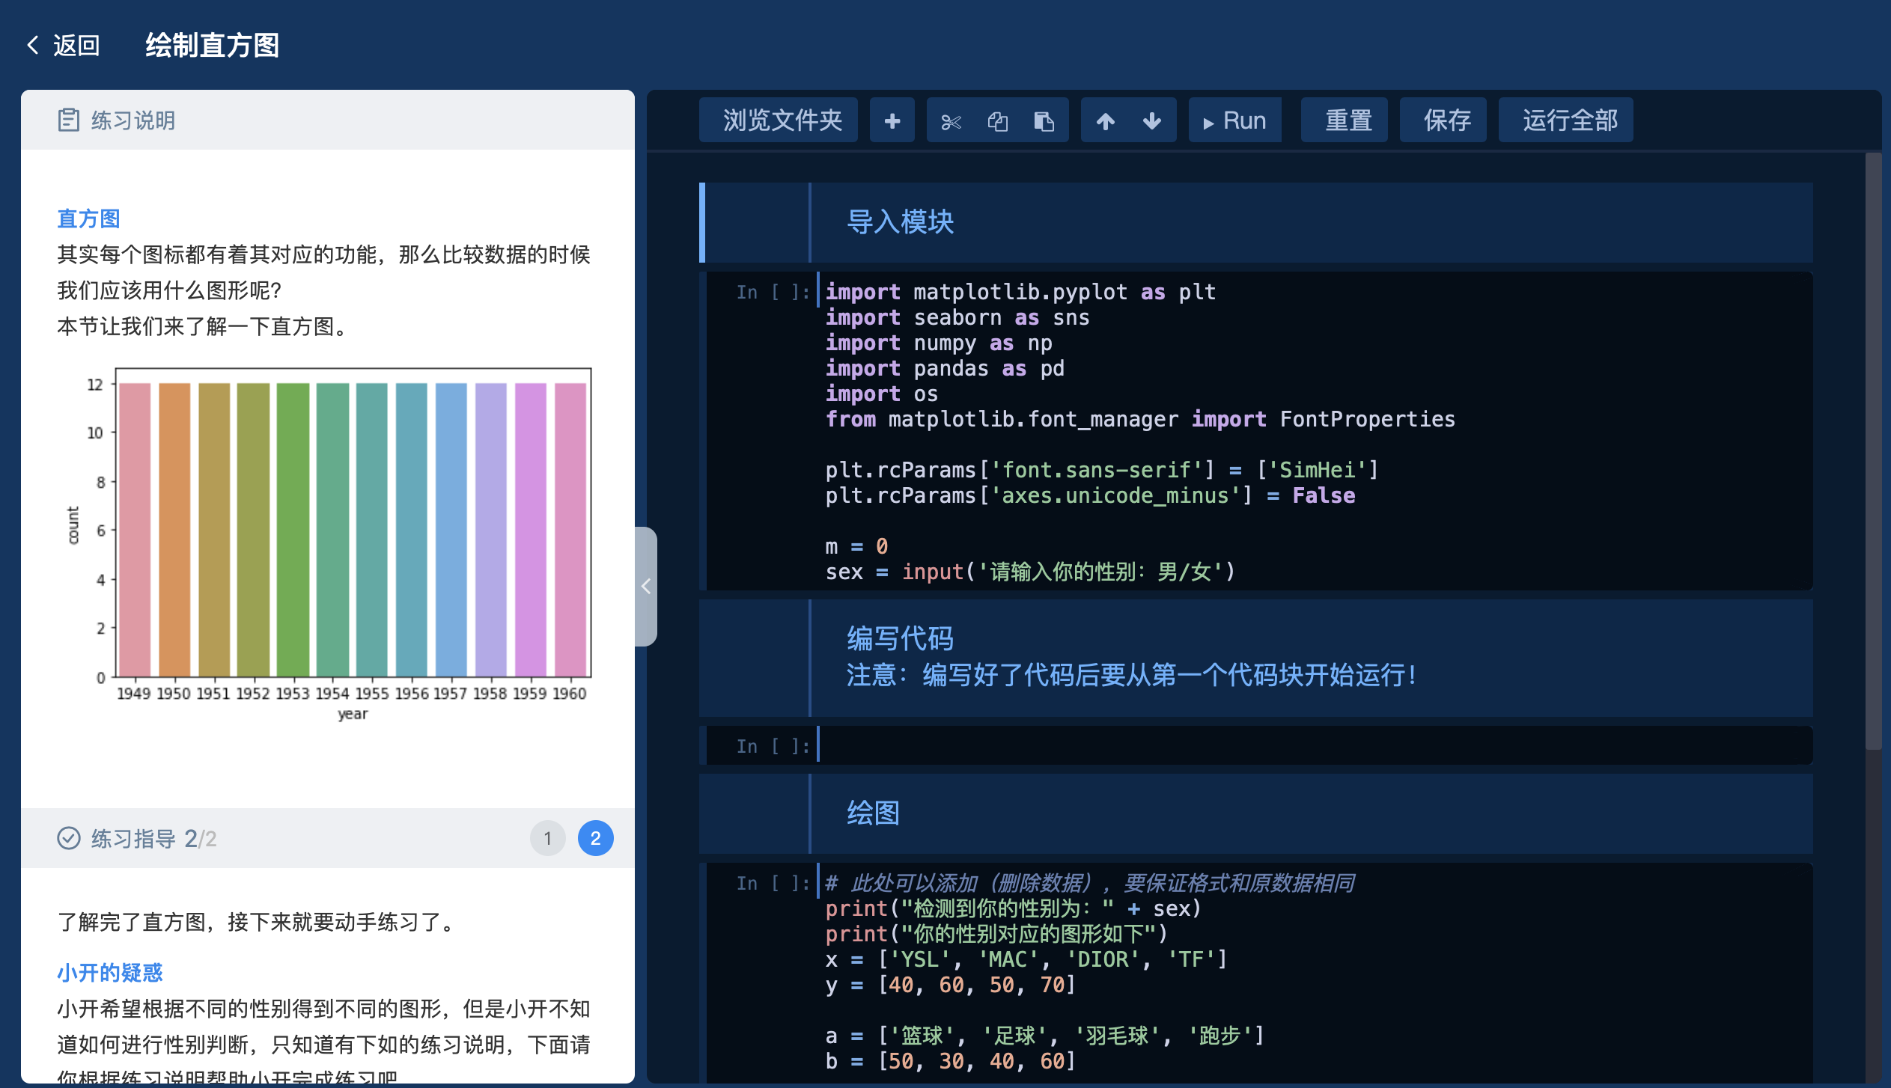Run the current cell with the Run icon
Screen dimensions: 1891x1088
tap(1234, 120)
